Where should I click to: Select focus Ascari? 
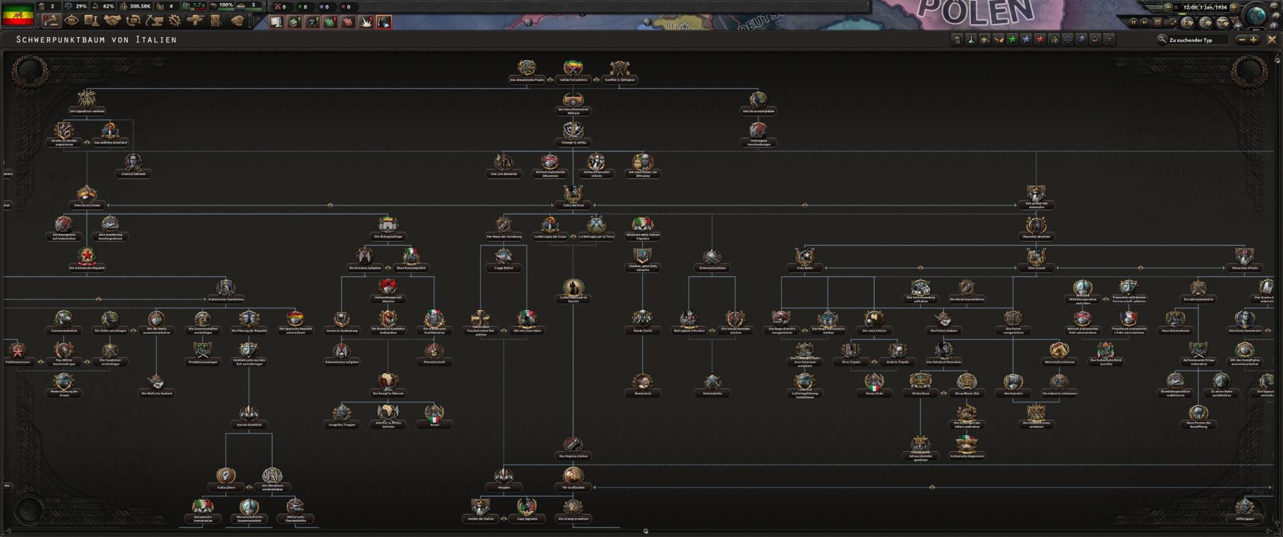coord(434,415)
